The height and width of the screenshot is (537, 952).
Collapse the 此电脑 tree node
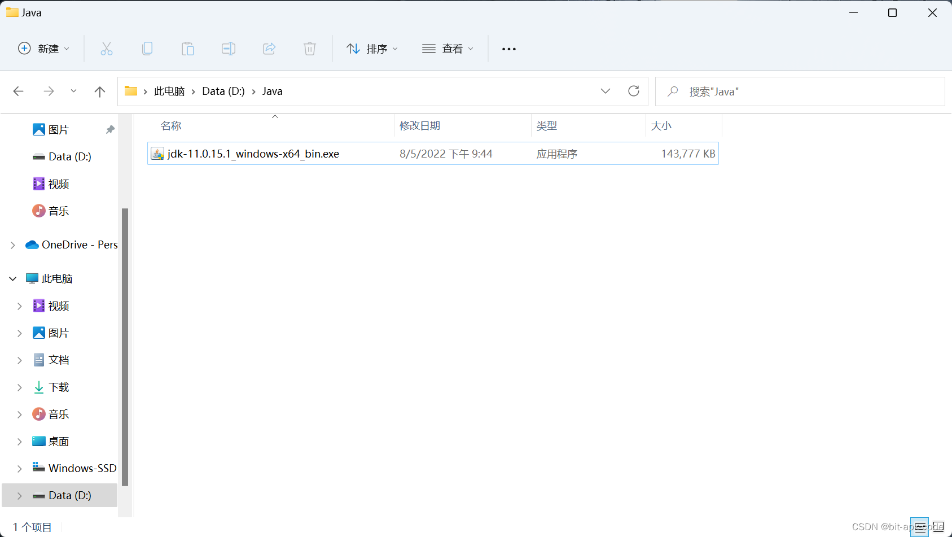coord(12,278)
